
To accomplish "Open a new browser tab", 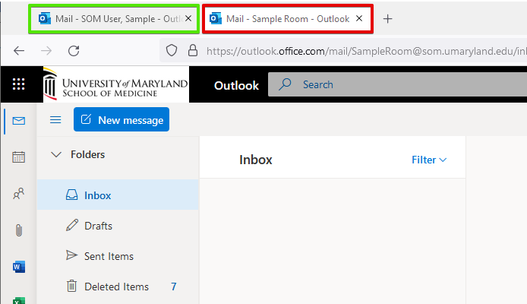I will click(x=388, y=19).
